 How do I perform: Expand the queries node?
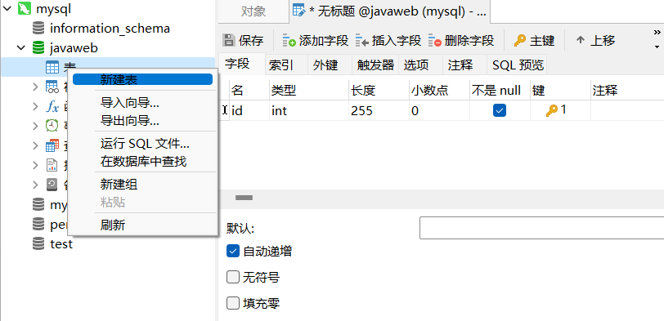pos(36,145)
